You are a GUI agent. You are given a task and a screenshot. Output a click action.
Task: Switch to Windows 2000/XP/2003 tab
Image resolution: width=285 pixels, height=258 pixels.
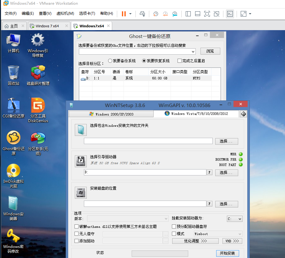point(111,114)
